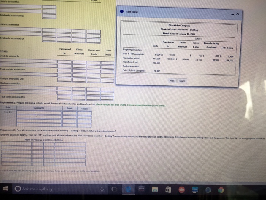Viewport: 266px width, 200px height.
Task: Open Task View on taskbar
Action: [114, 189]
